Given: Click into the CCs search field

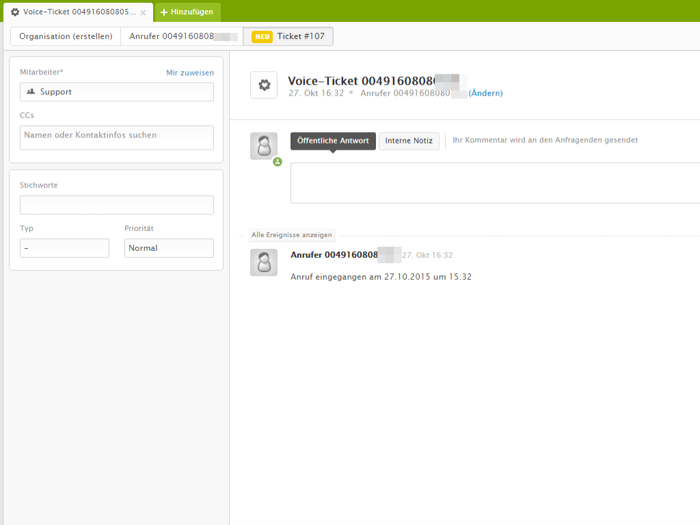Looking at the screenshot, I should click(x=117, y=137).
